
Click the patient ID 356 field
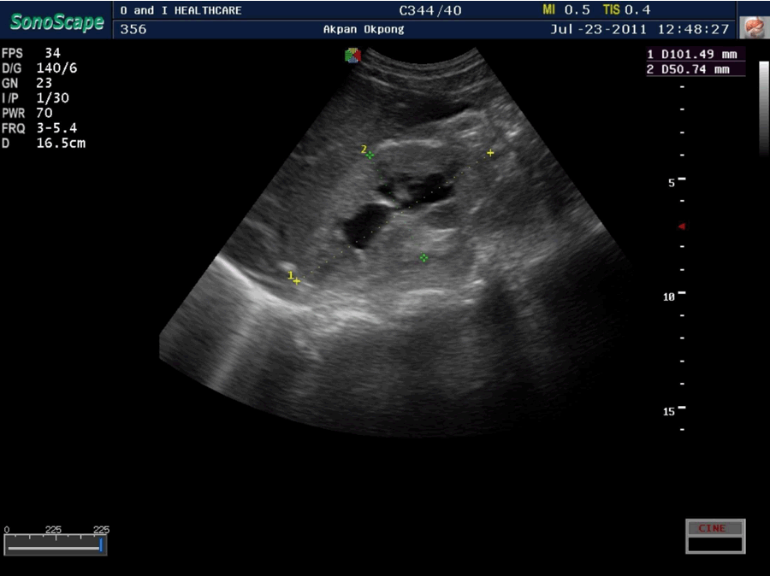click(x=133, y=29)
